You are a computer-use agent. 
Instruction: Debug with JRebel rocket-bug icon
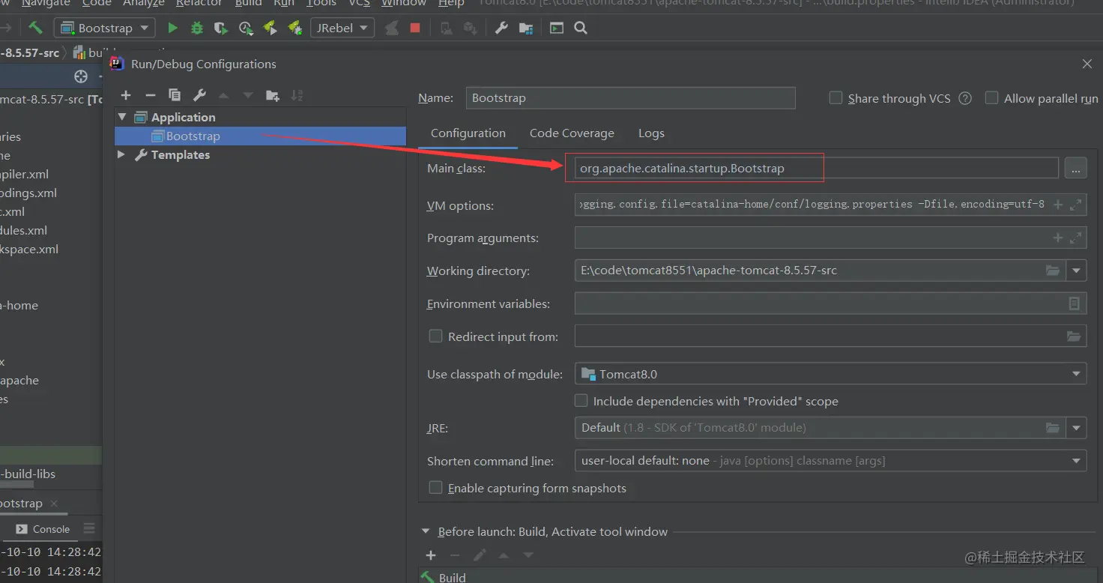[294, 28]
